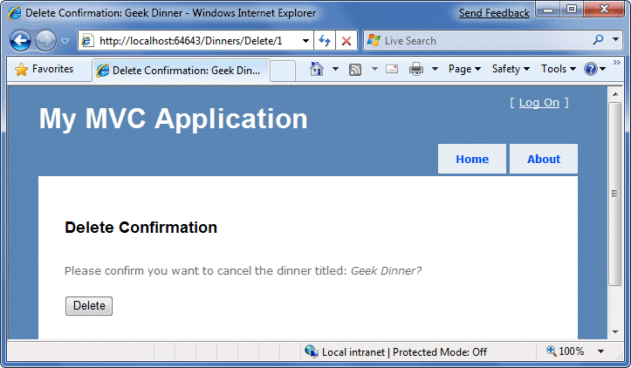Maximize the Internet Explorer window
The width and height of the screenshot is (631, 368).
[x=572, y=10]
